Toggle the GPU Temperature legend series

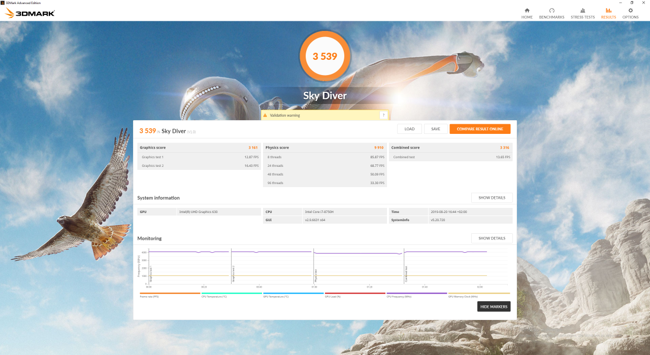coord(294,295)
